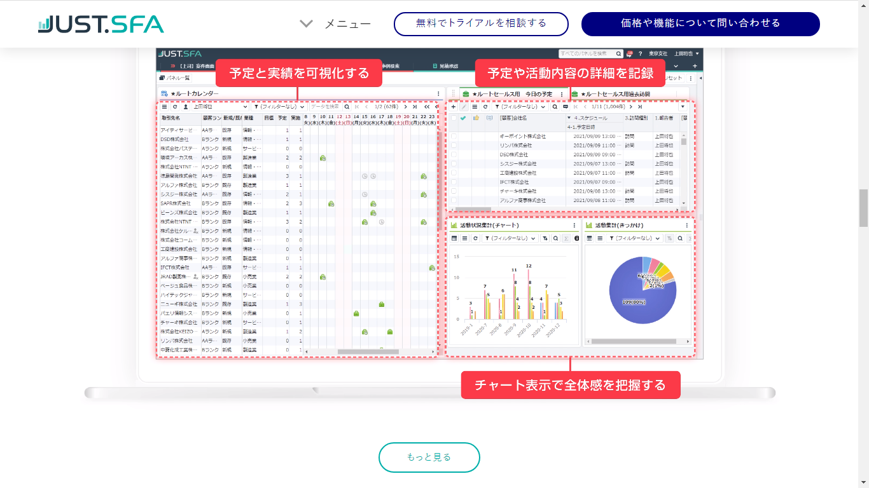Check the DSD株式会社 row checkbox in 今日の予定

(454, 154)
